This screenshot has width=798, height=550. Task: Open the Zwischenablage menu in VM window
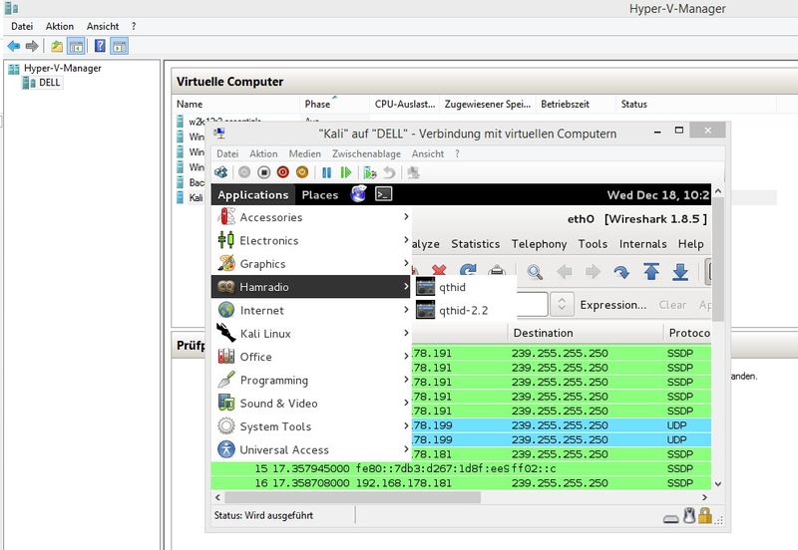coord(365,153)
